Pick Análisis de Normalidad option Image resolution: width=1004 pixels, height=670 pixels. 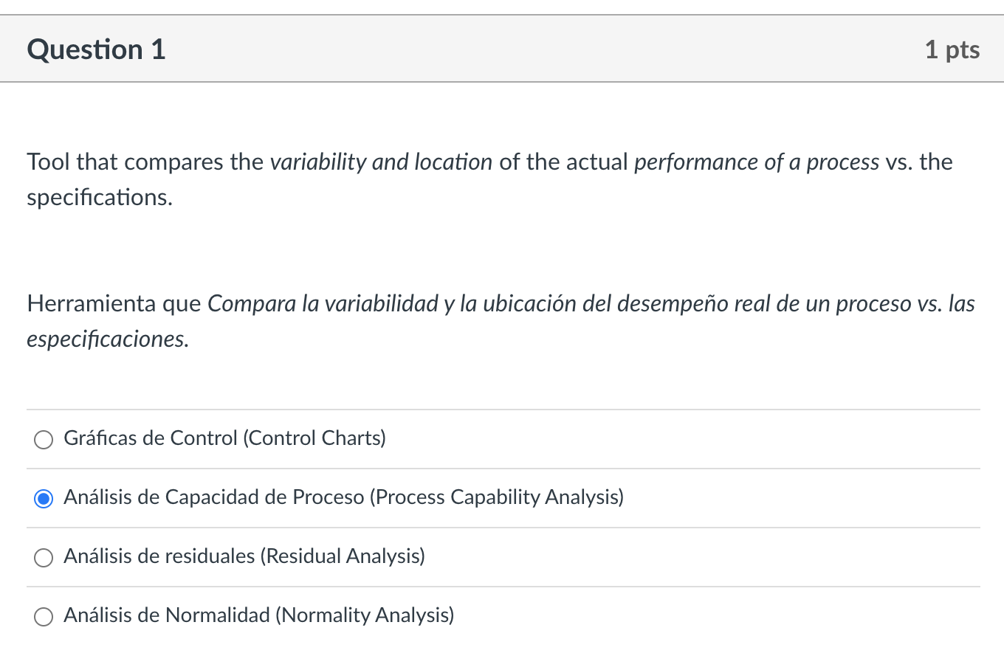tap(44, 616)
